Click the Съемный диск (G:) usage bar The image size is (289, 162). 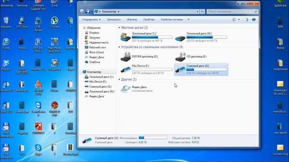(207, 70)
